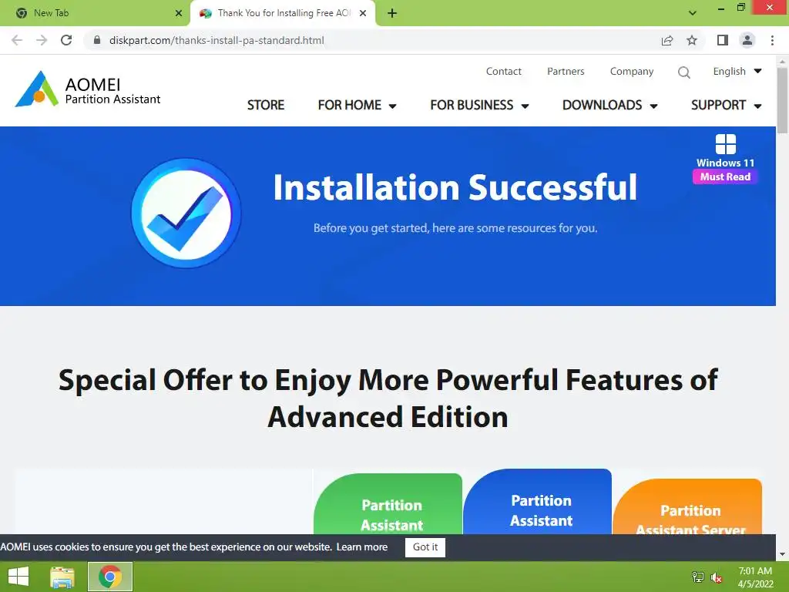Viewport: 789px width, 592px height.
Task: Click the Learn more cookie link
Action: [362, 547]
